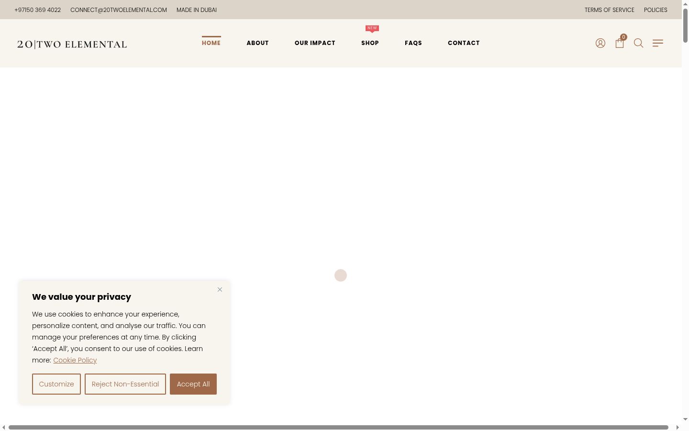
Task: Click the horizontal scrollbar thumb
Action: [x=338, y=427]
